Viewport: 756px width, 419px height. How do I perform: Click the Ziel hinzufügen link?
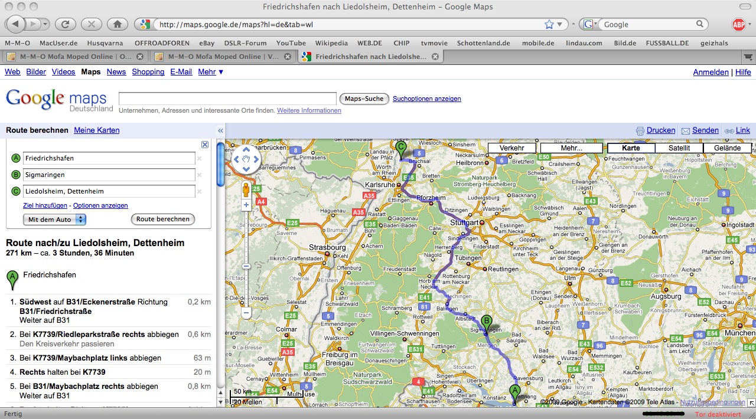point(45,205)
